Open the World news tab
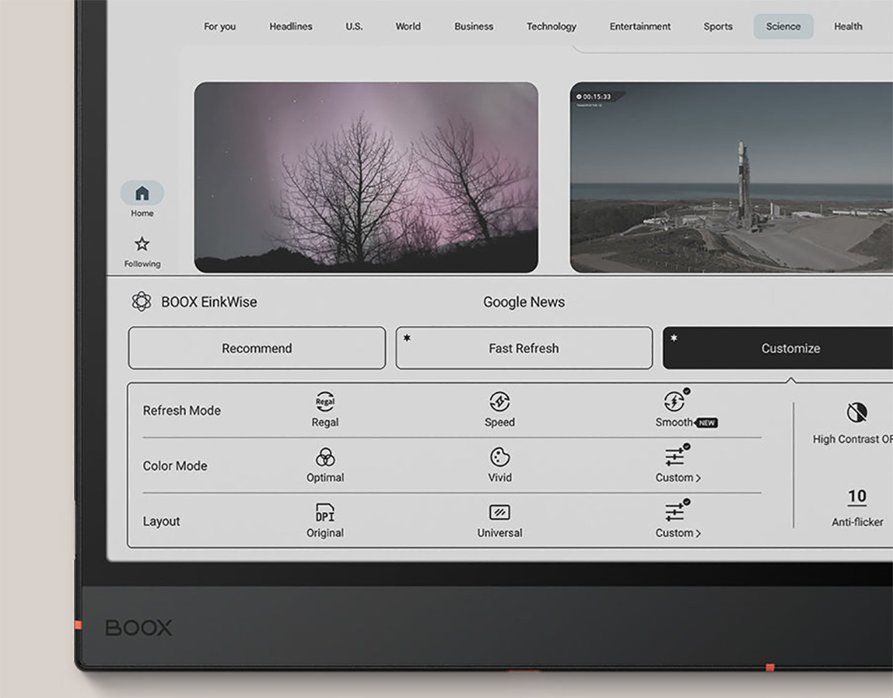Screen dimensions: 893x698 click(x=408, y=26)
